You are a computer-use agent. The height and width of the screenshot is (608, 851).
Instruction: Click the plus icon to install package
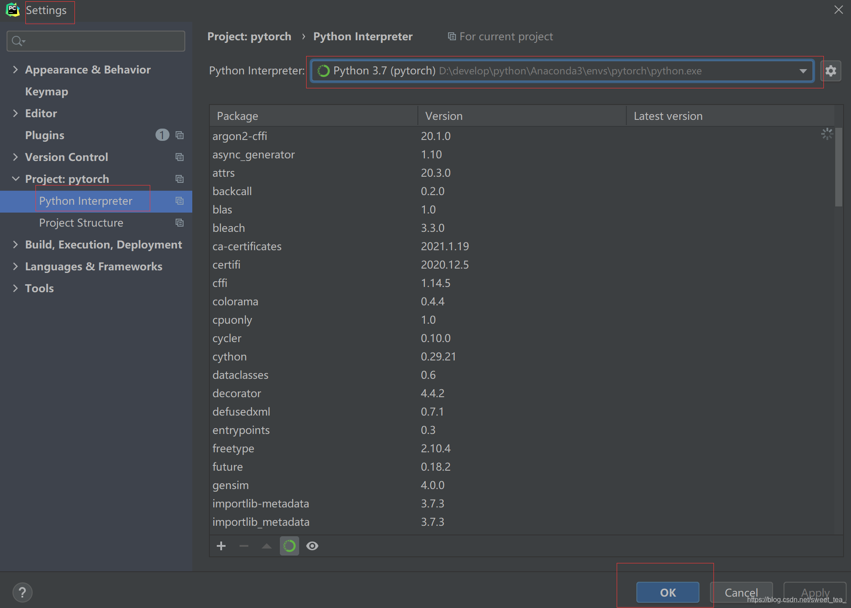coord(221,546)
